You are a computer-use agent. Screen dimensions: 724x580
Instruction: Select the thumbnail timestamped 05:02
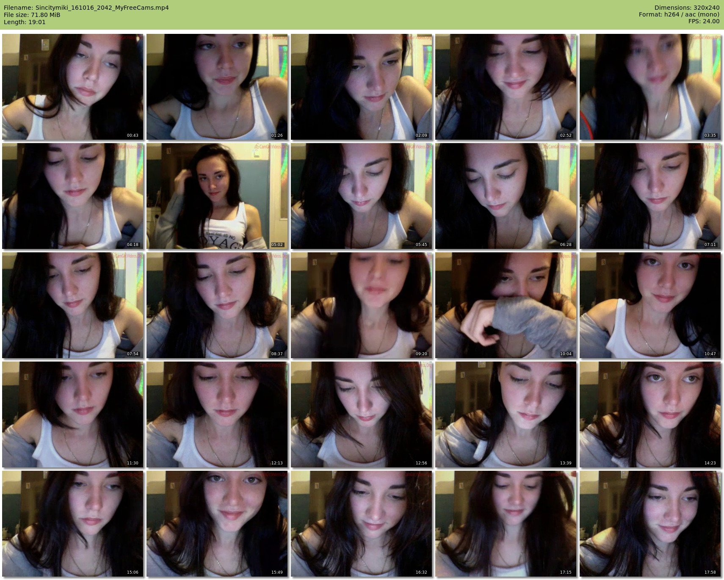point(217,196)
